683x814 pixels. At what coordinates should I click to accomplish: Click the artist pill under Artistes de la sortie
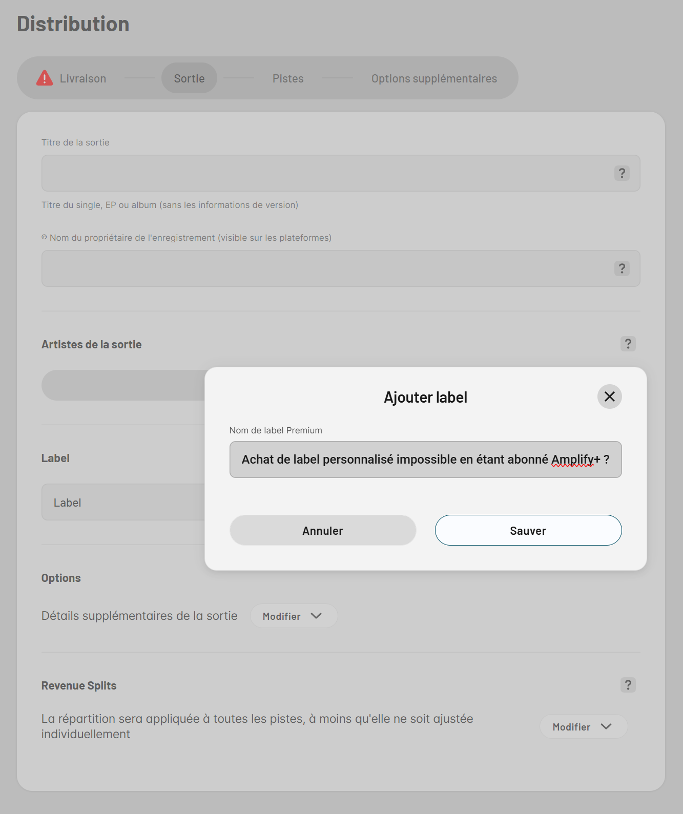click(123, 385)
